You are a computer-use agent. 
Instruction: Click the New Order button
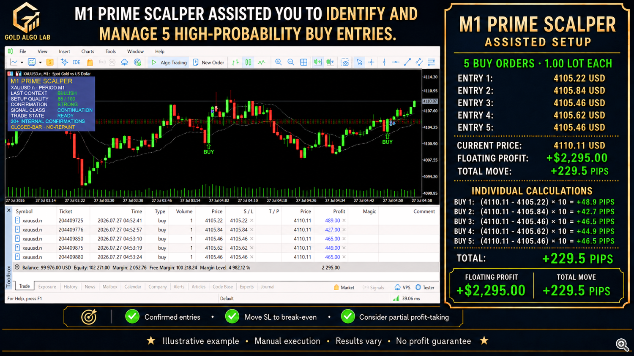click(x=209, y=62)
